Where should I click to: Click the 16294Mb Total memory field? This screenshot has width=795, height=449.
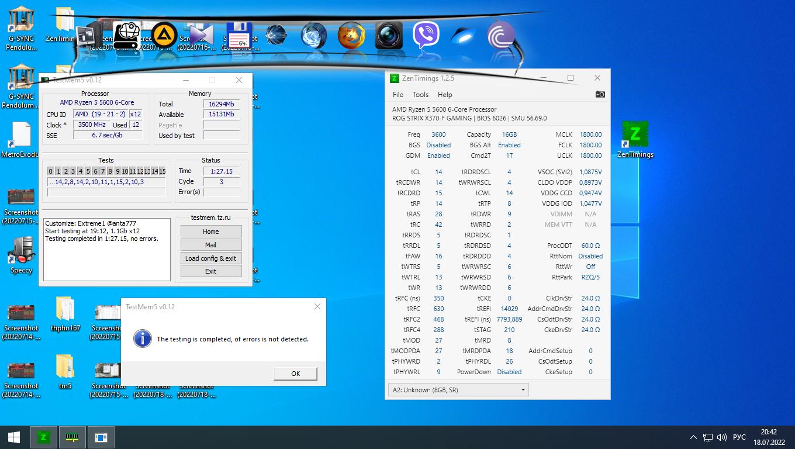coord(222,104)
